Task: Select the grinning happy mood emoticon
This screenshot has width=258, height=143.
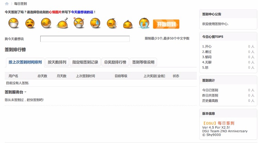Action: pyautogui.click(x=13, y=23)
